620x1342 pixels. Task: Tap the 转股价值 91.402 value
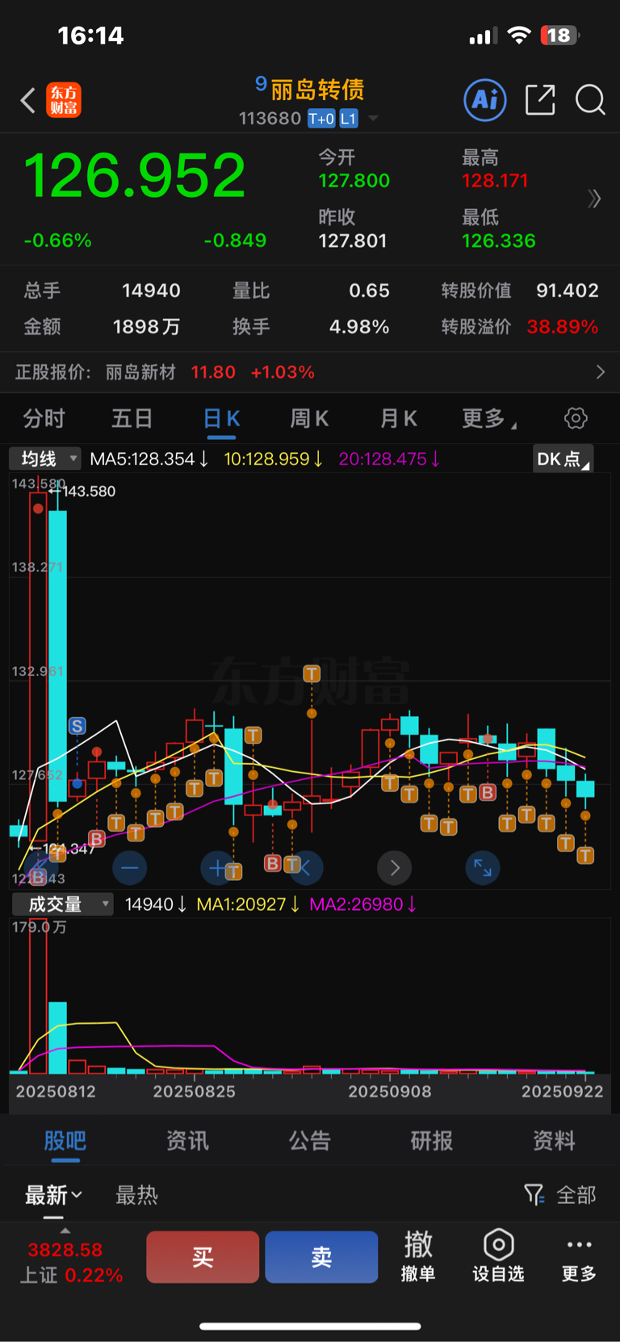tap(568, 290)
